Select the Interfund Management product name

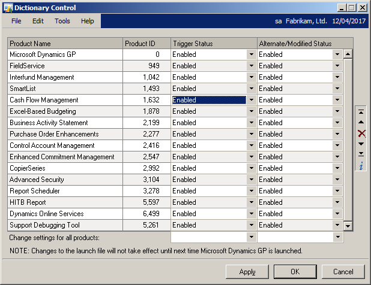(41, 77)
